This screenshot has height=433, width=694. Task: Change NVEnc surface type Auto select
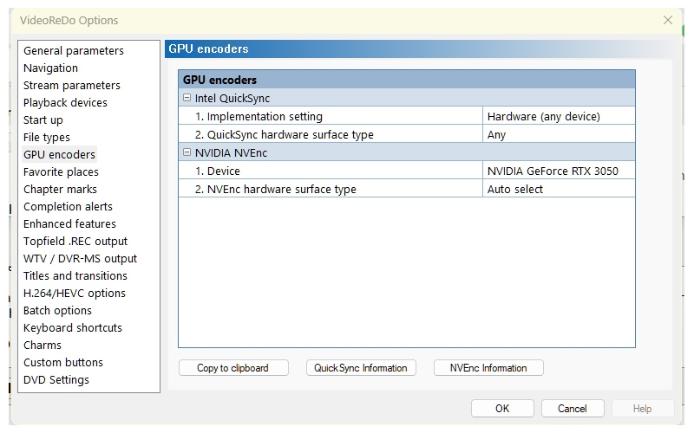pyautogui.click(x=559, y=189)
